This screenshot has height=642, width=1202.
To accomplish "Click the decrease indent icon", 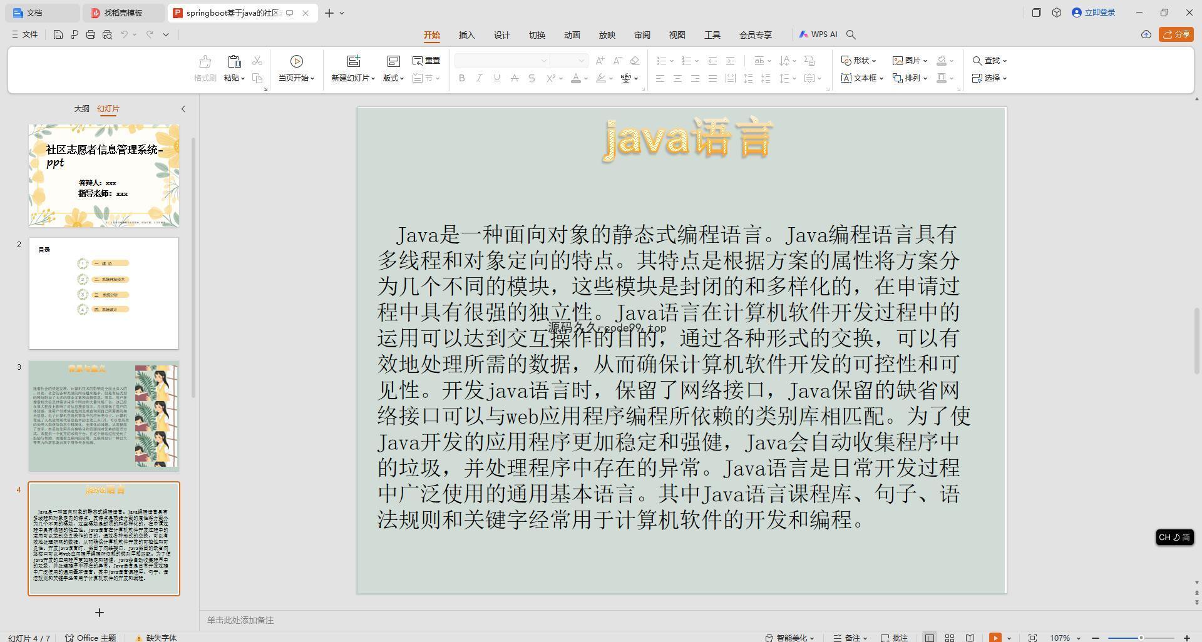I will (x=712, y=61).
